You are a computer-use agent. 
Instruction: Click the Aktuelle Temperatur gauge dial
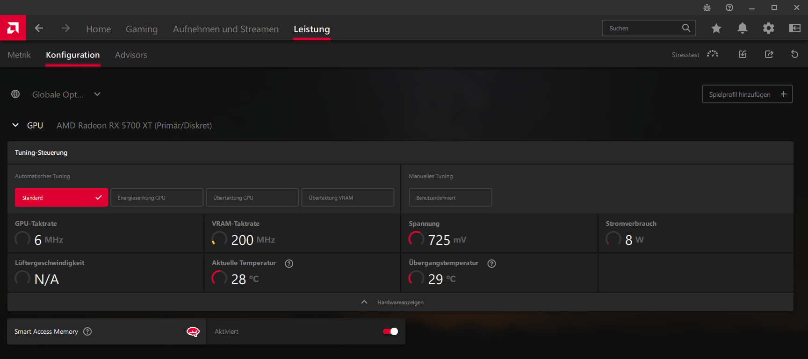click(219, 278)
